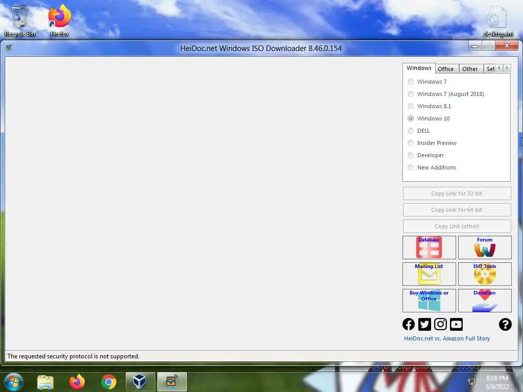Select the Insider Preview option

pyautogui.click(x=432, y=143)
